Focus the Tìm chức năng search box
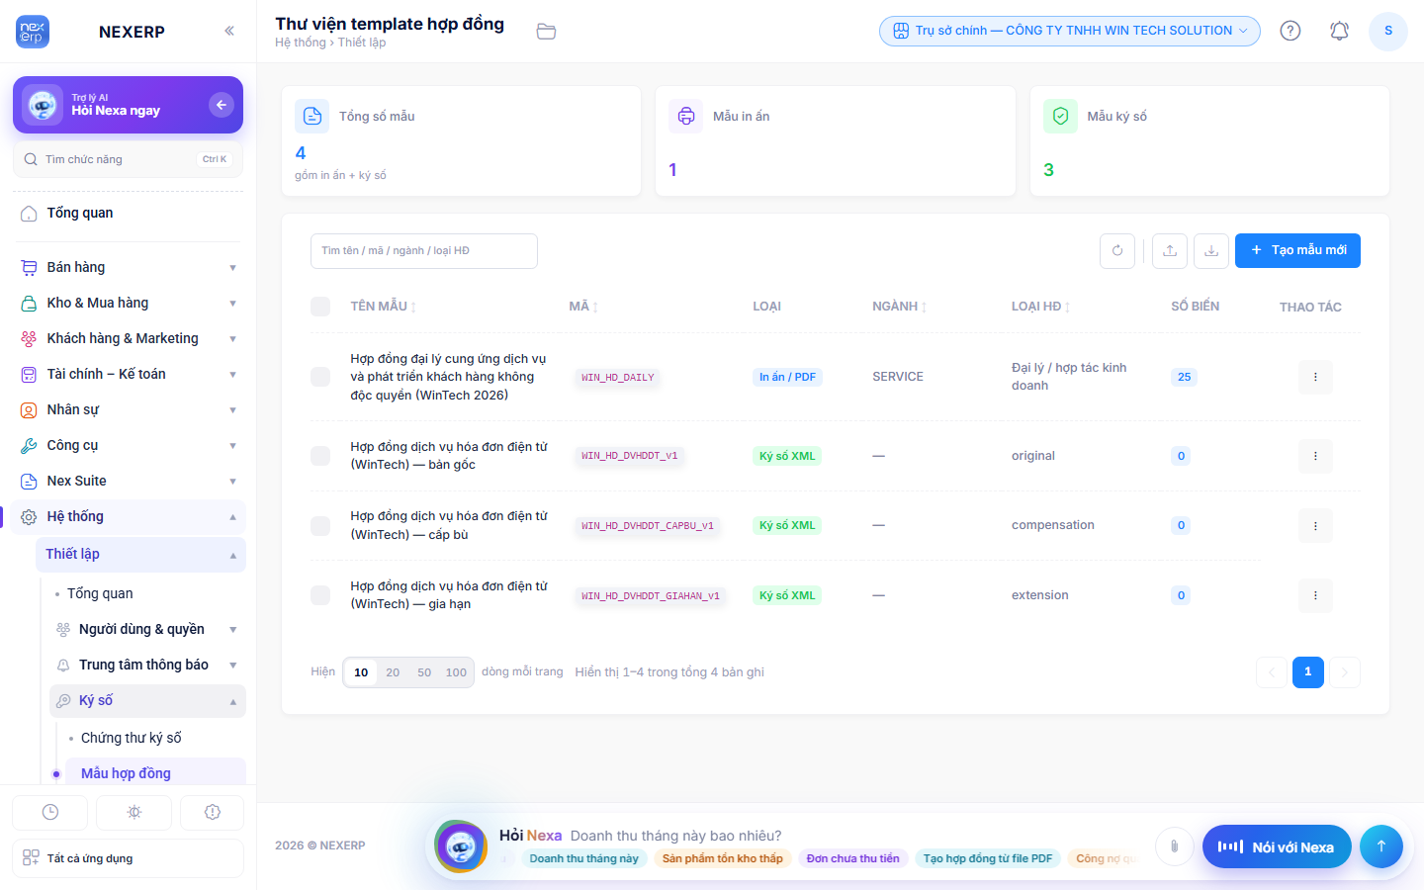This screenshot has height=890, width=1424. coord(128,159)
